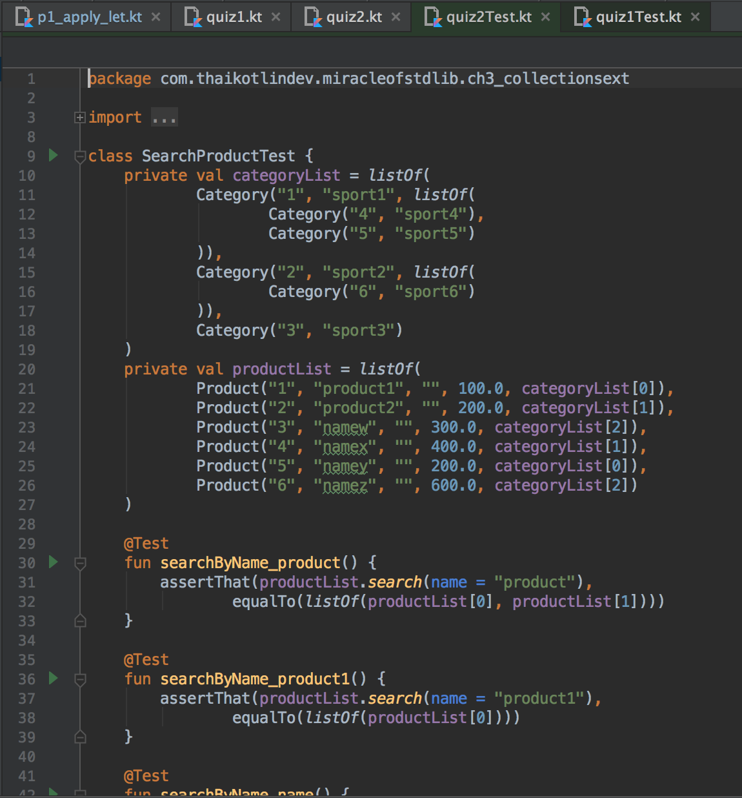Run the SearchProductTest class from the gutter
This screenshot has width=742, height=798.
53,156
